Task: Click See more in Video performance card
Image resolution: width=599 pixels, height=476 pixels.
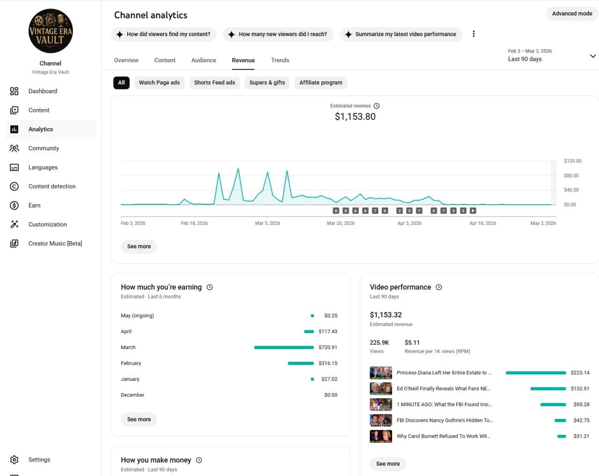Action: tap(388, 464)
